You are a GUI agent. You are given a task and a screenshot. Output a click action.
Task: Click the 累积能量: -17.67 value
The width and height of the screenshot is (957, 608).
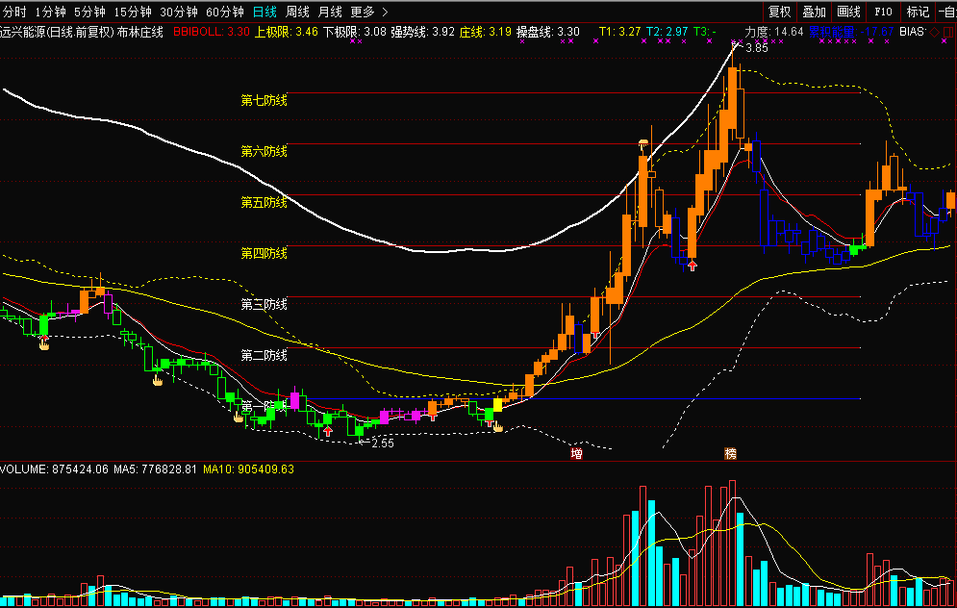pyautogui.click(x=851, y=32)
